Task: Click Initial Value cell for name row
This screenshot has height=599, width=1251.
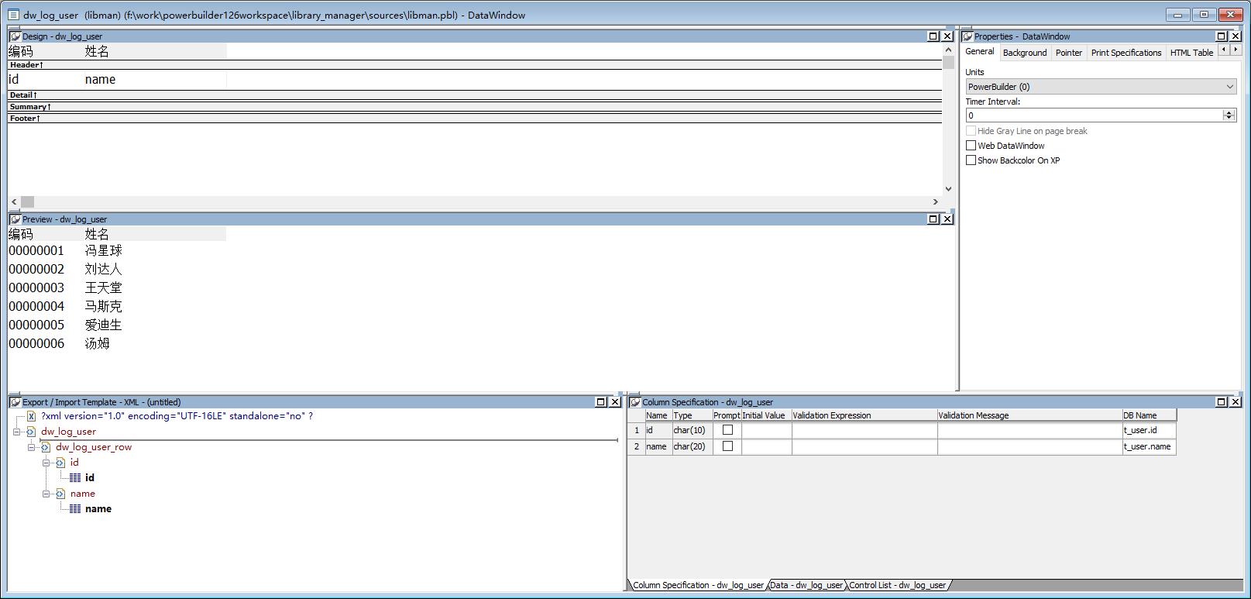Action: coord(766,446)
